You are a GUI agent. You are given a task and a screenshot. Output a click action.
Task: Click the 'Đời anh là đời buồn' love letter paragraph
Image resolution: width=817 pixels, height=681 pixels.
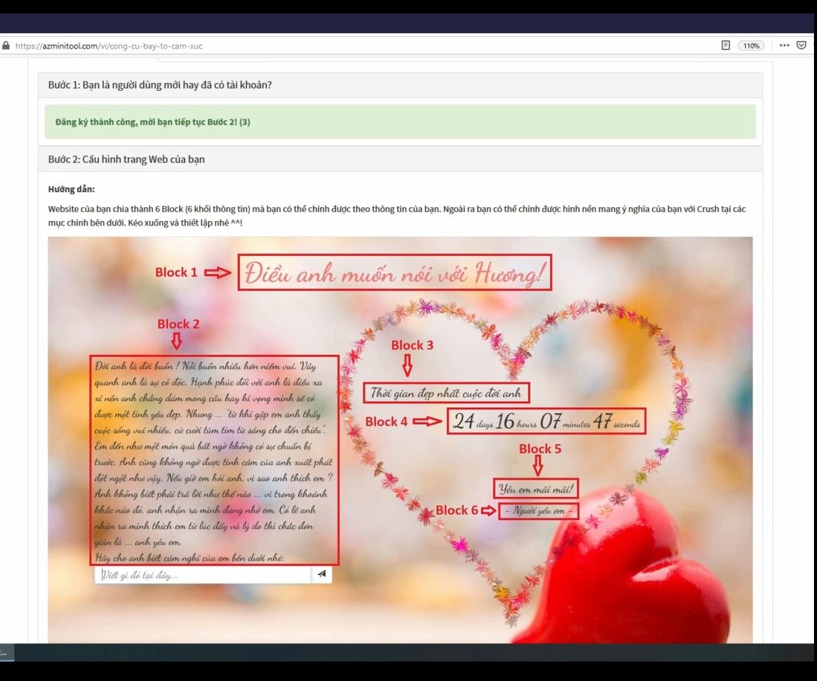coord(214,461)
